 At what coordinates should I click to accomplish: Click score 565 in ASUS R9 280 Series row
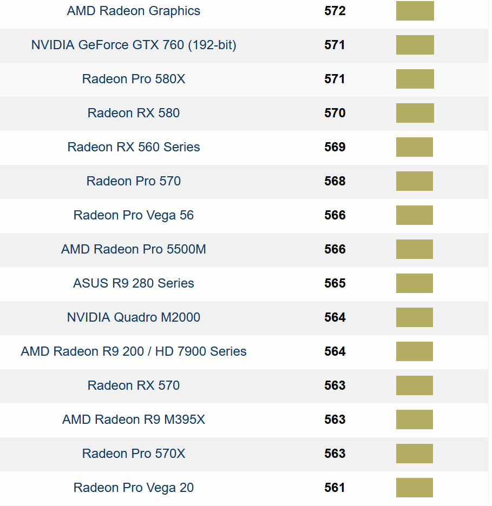pyautogui.click(x=335, y=283)
